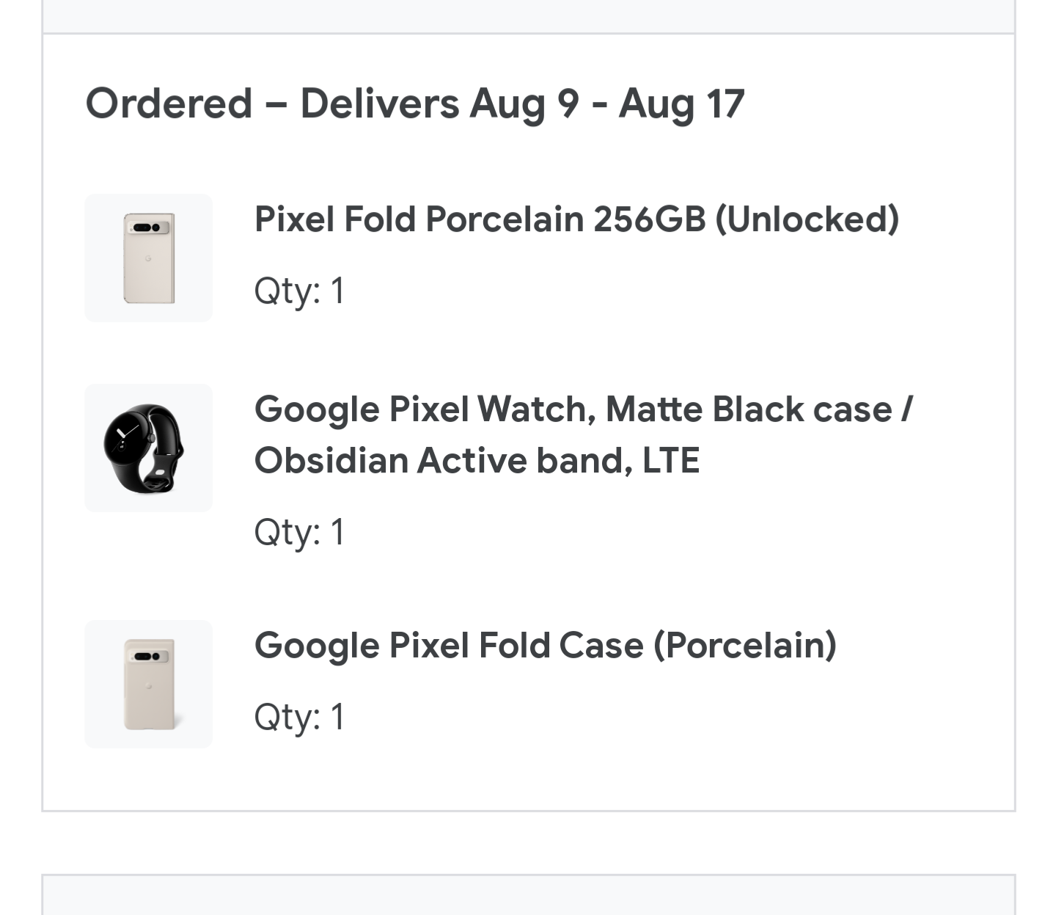Open the Pixel Fold Porcelain phone thumbnail
1056x915 pixels.
pyautogui.click(x=148, y=258)
